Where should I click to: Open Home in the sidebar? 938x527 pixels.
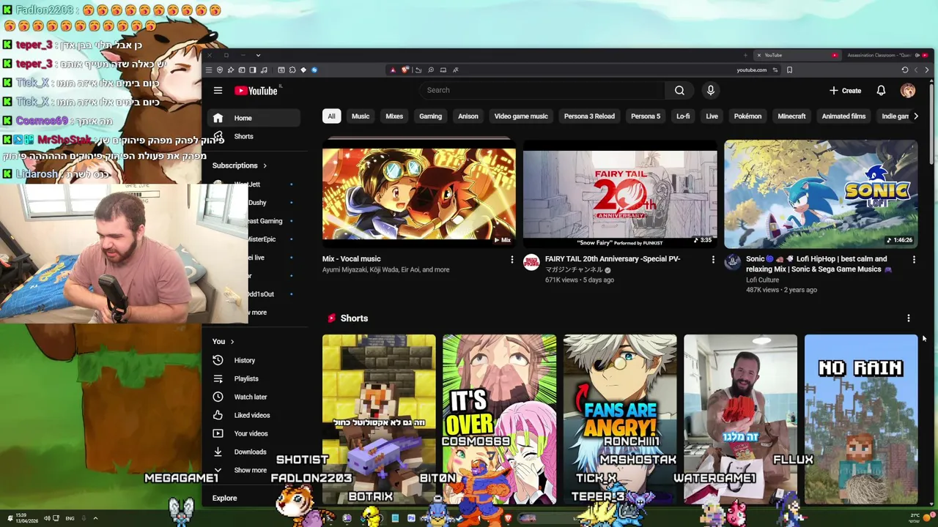(x=254, y=118)
